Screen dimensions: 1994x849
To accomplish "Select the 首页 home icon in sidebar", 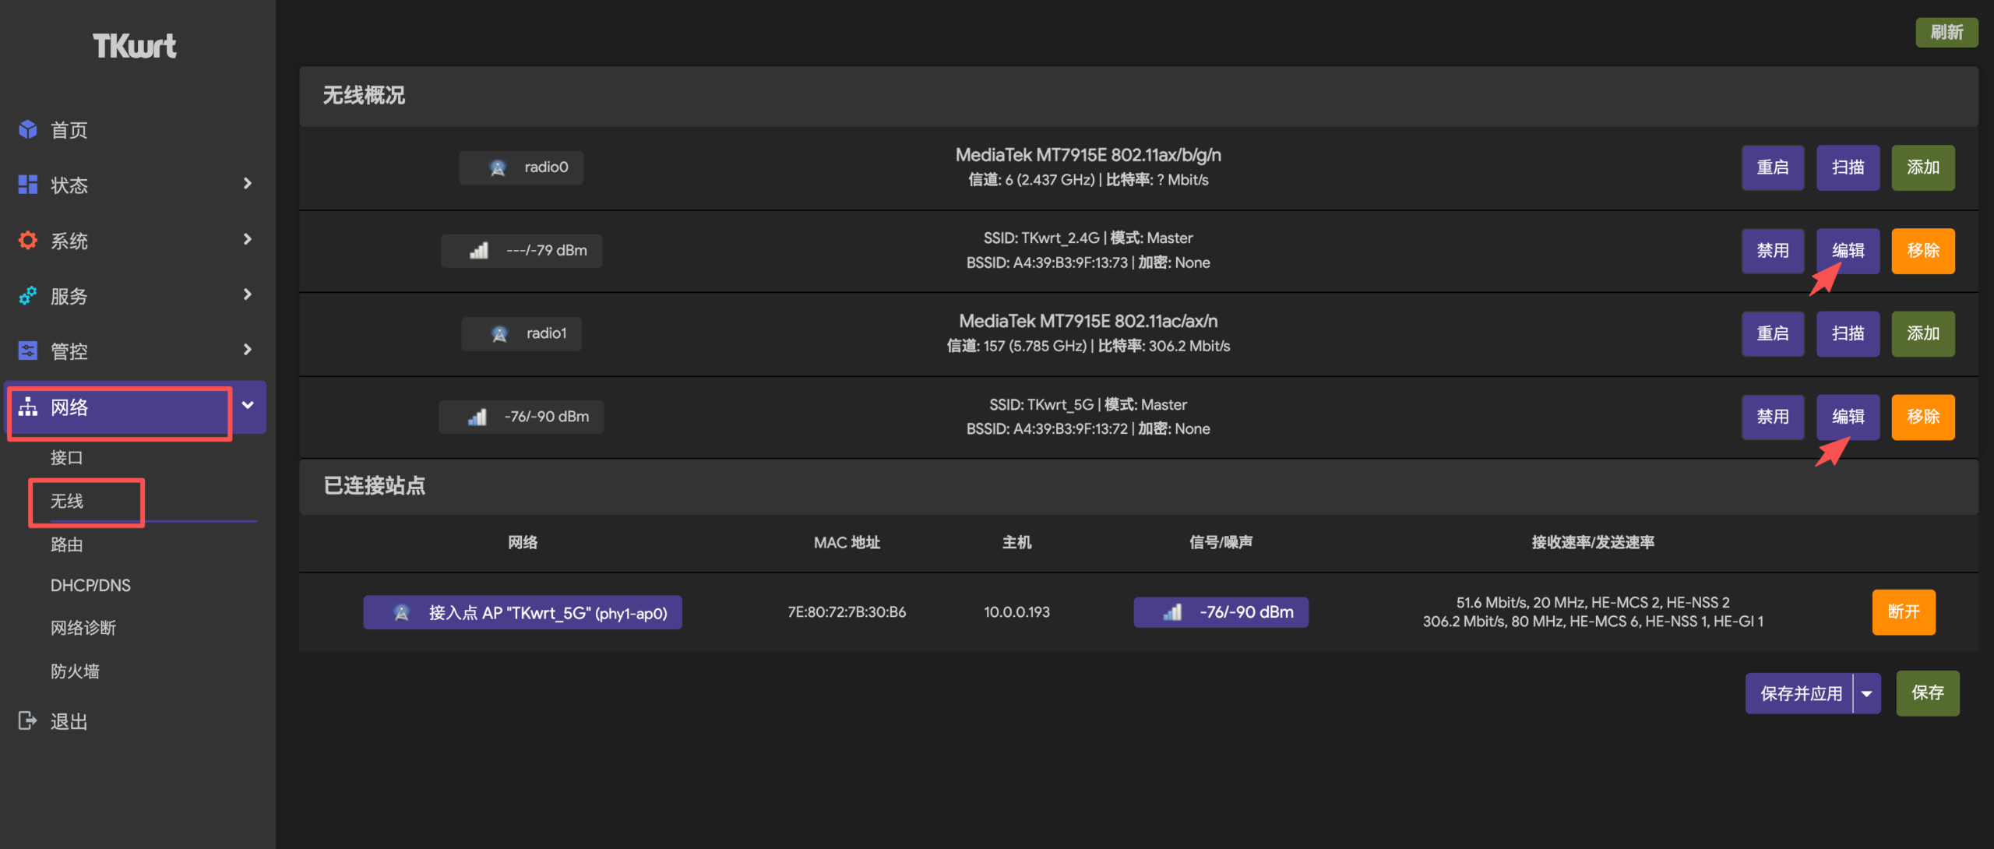I will pyautogui.click(x=27, y=129).
